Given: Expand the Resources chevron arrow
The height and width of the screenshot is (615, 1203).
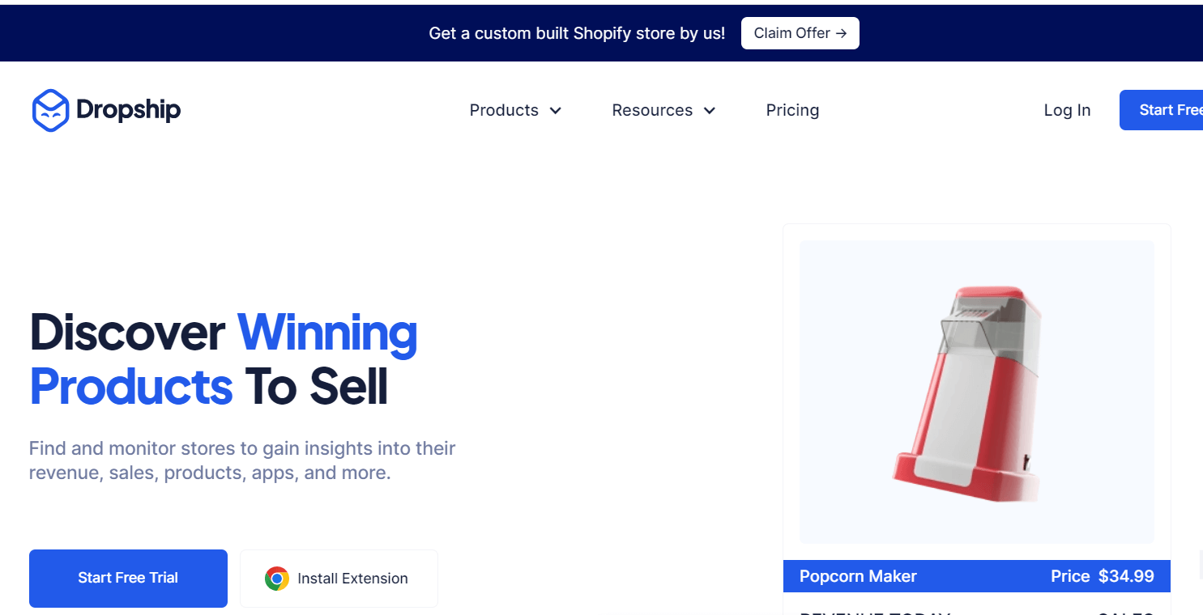Looking at the screenshot, I should (710, 111).
